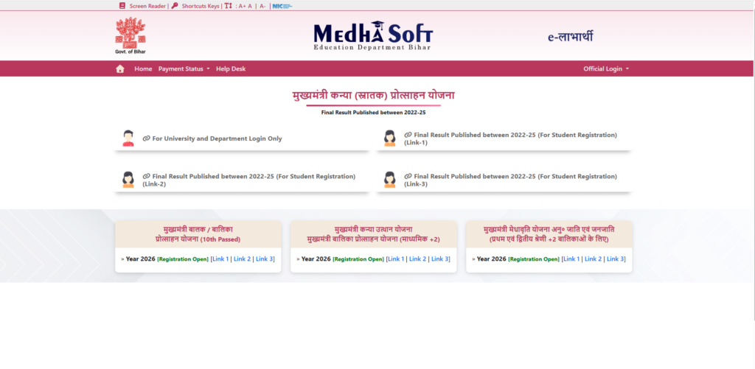Click the मुख्यमंत्री कन्या (स्नातक) प्रोत्साहन योजना heading

point(374,95)
